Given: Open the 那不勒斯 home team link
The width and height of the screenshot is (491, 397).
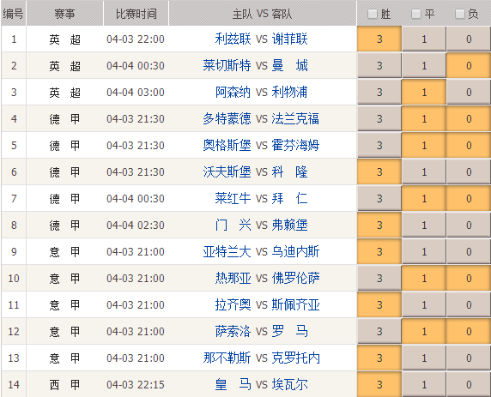Looking at the screenshot, I should [x=227, y=358].
